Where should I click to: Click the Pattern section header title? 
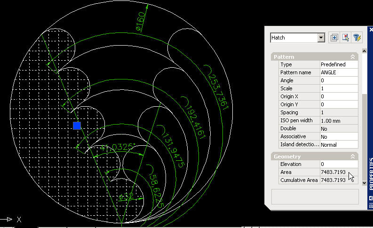tap(284, 57)
